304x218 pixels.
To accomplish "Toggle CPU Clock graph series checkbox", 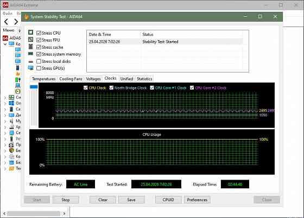I will click(86, 88).
